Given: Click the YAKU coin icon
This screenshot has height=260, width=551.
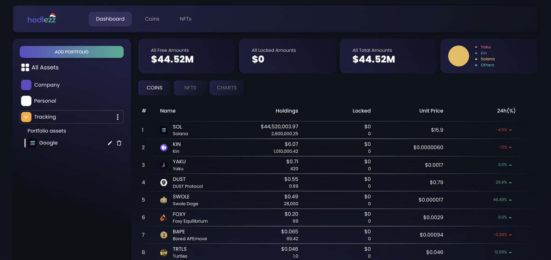Looking at the screenshot, I should (x=163, y=165).
